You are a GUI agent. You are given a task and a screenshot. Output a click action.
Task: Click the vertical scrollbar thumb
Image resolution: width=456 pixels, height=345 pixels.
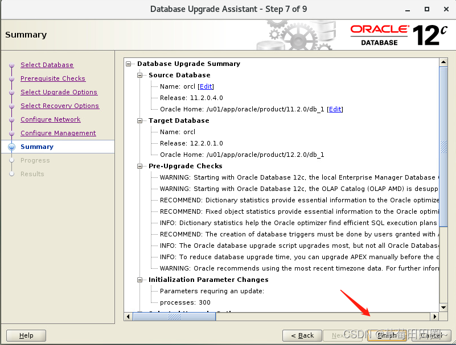(x=443, y=147)
